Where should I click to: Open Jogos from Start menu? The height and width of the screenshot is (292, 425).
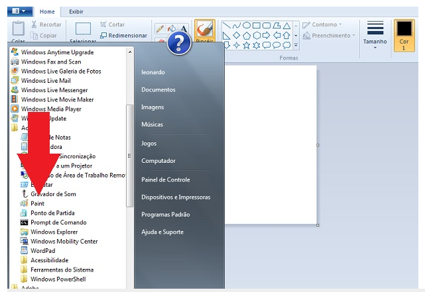(x=149, y=144)
